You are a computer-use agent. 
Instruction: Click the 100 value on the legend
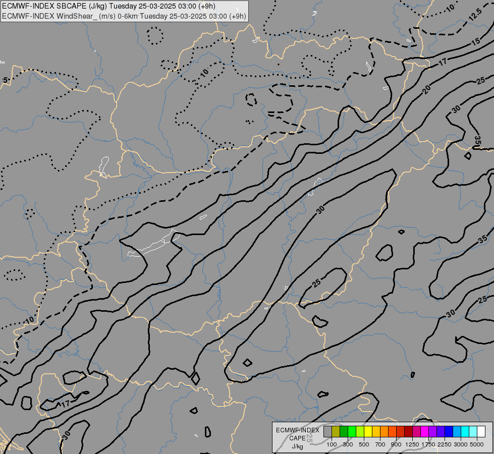(x=332, y=444)
